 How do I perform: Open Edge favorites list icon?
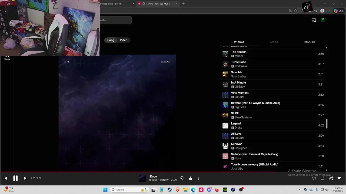(x=316, y=11)
